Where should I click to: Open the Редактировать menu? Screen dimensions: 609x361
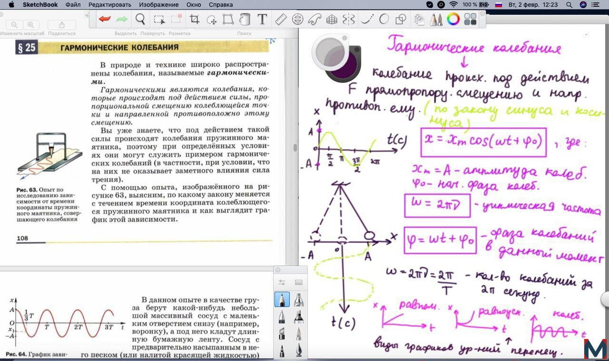(x=109, y=4)
